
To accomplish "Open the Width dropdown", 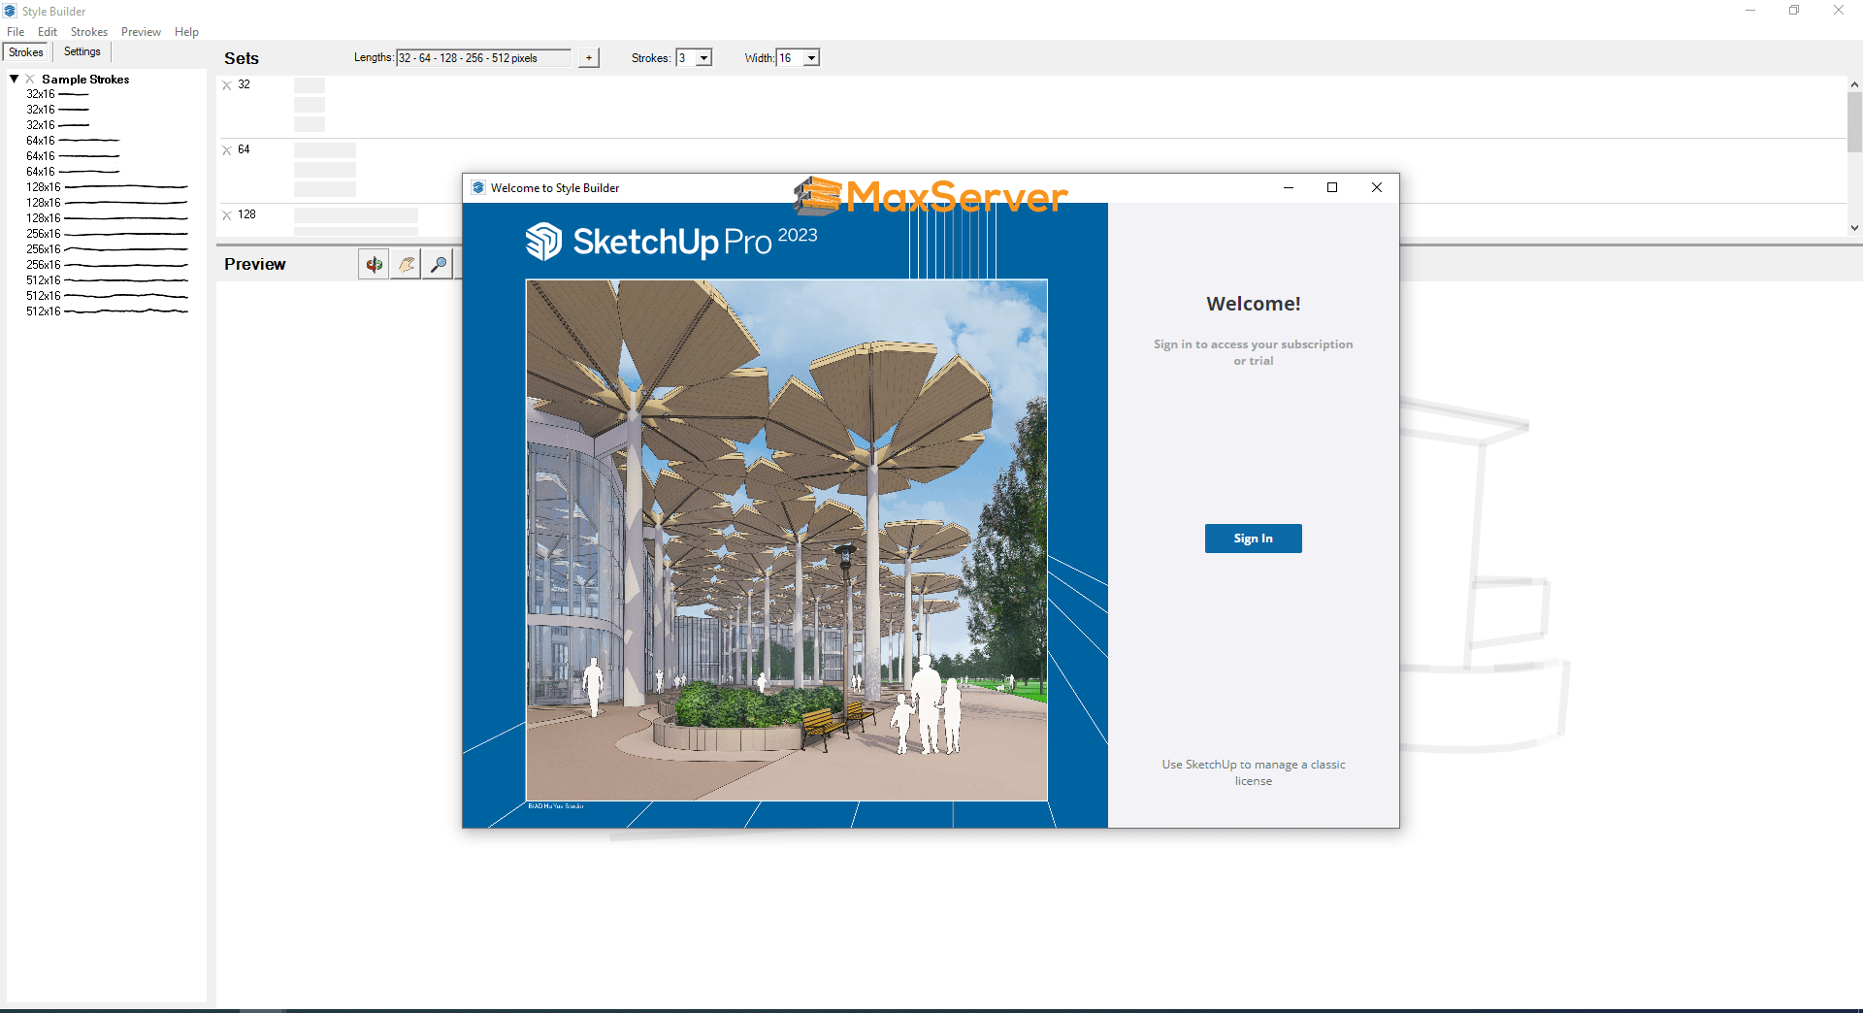I will 811,58.
